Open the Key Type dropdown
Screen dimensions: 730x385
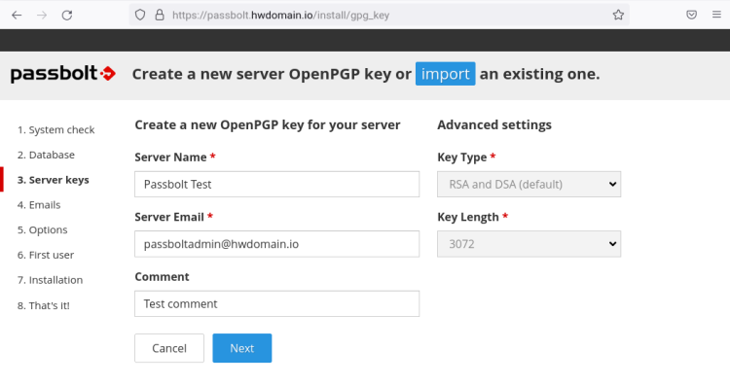[x=529, y=184]
